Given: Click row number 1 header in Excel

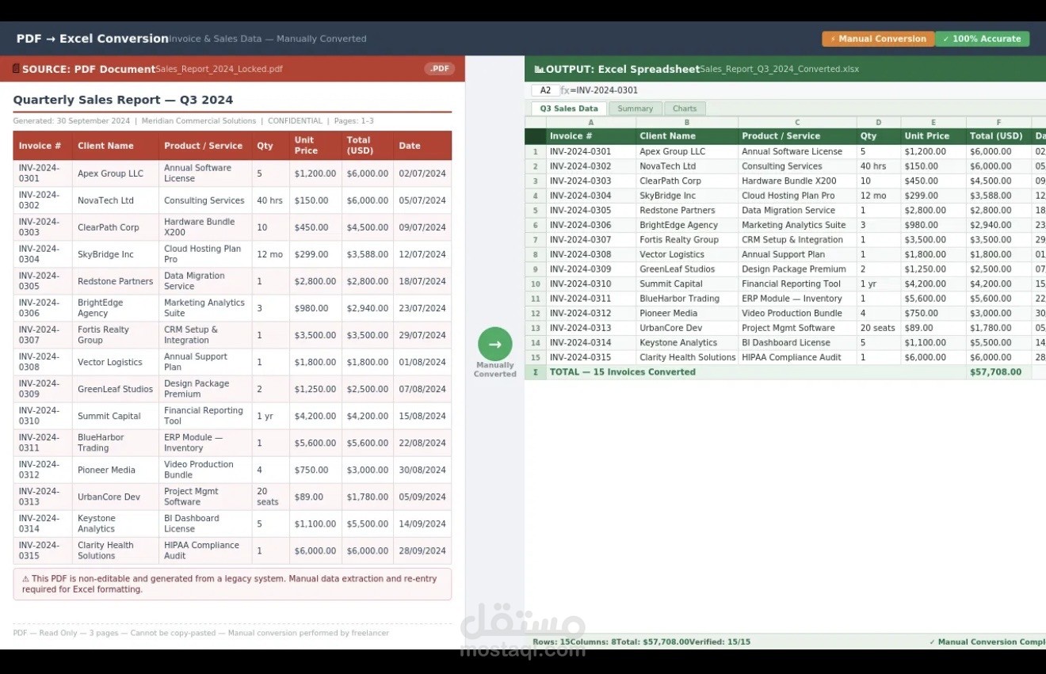Looking at the screenshot, I should click(536, 151).
